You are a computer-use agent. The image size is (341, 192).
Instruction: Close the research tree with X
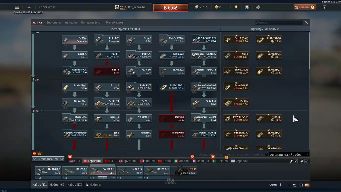[307, 22]
